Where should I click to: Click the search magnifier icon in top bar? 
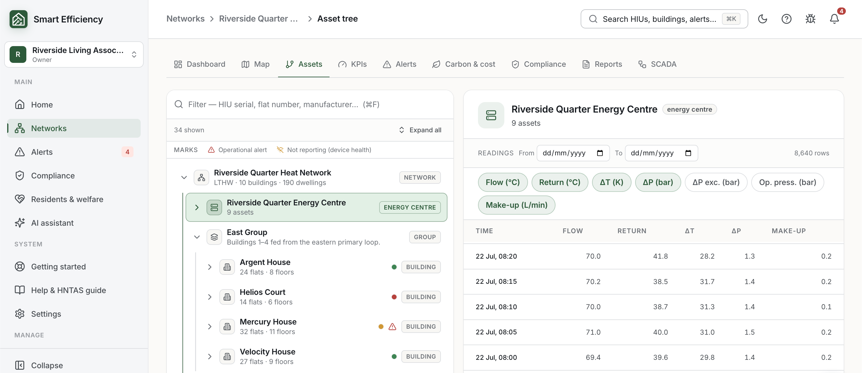click(593, 19)
